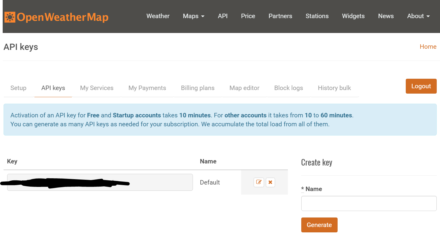440x249 pixels.
Task: Click the "Startup accounts" bold text
Action: (137, 115)
